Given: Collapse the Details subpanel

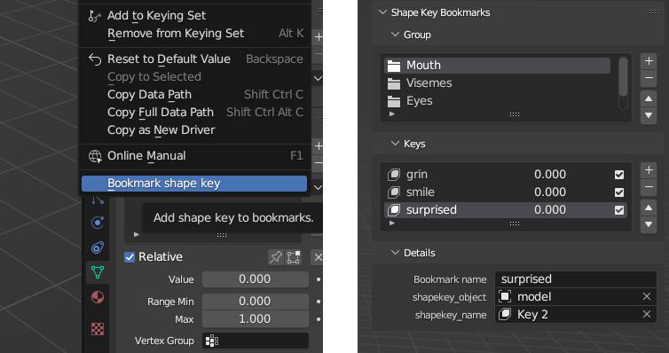Looking at the screenshot, I should (x=395, y=253).
